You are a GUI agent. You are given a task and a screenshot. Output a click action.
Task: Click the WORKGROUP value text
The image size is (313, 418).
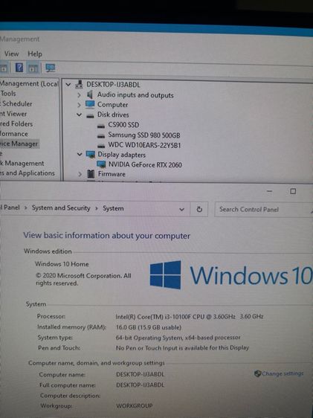tap(135, 406)
